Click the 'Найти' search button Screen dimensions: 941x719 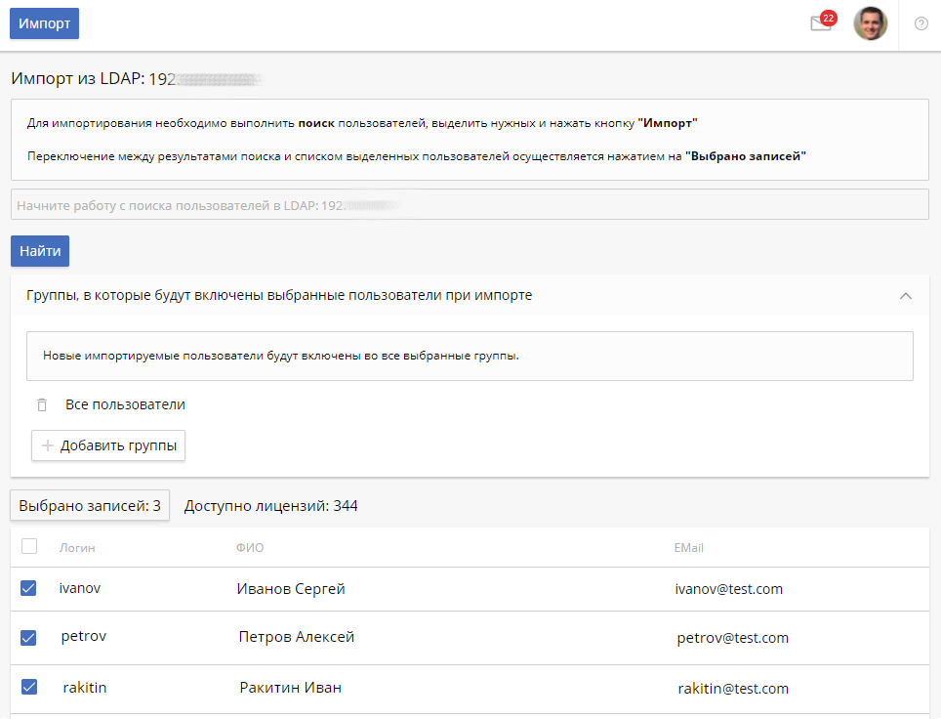[x=40, y=251]
